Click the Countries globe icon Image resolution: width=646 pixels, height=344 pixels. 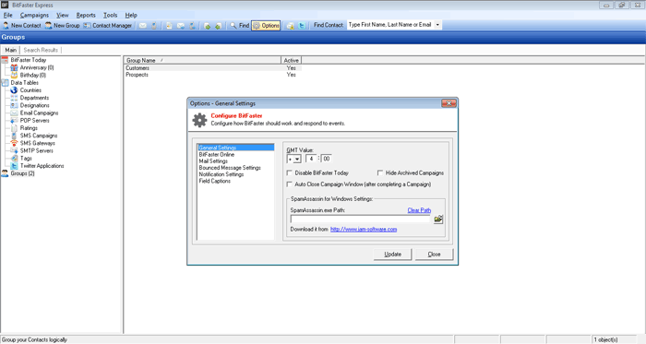14,90
